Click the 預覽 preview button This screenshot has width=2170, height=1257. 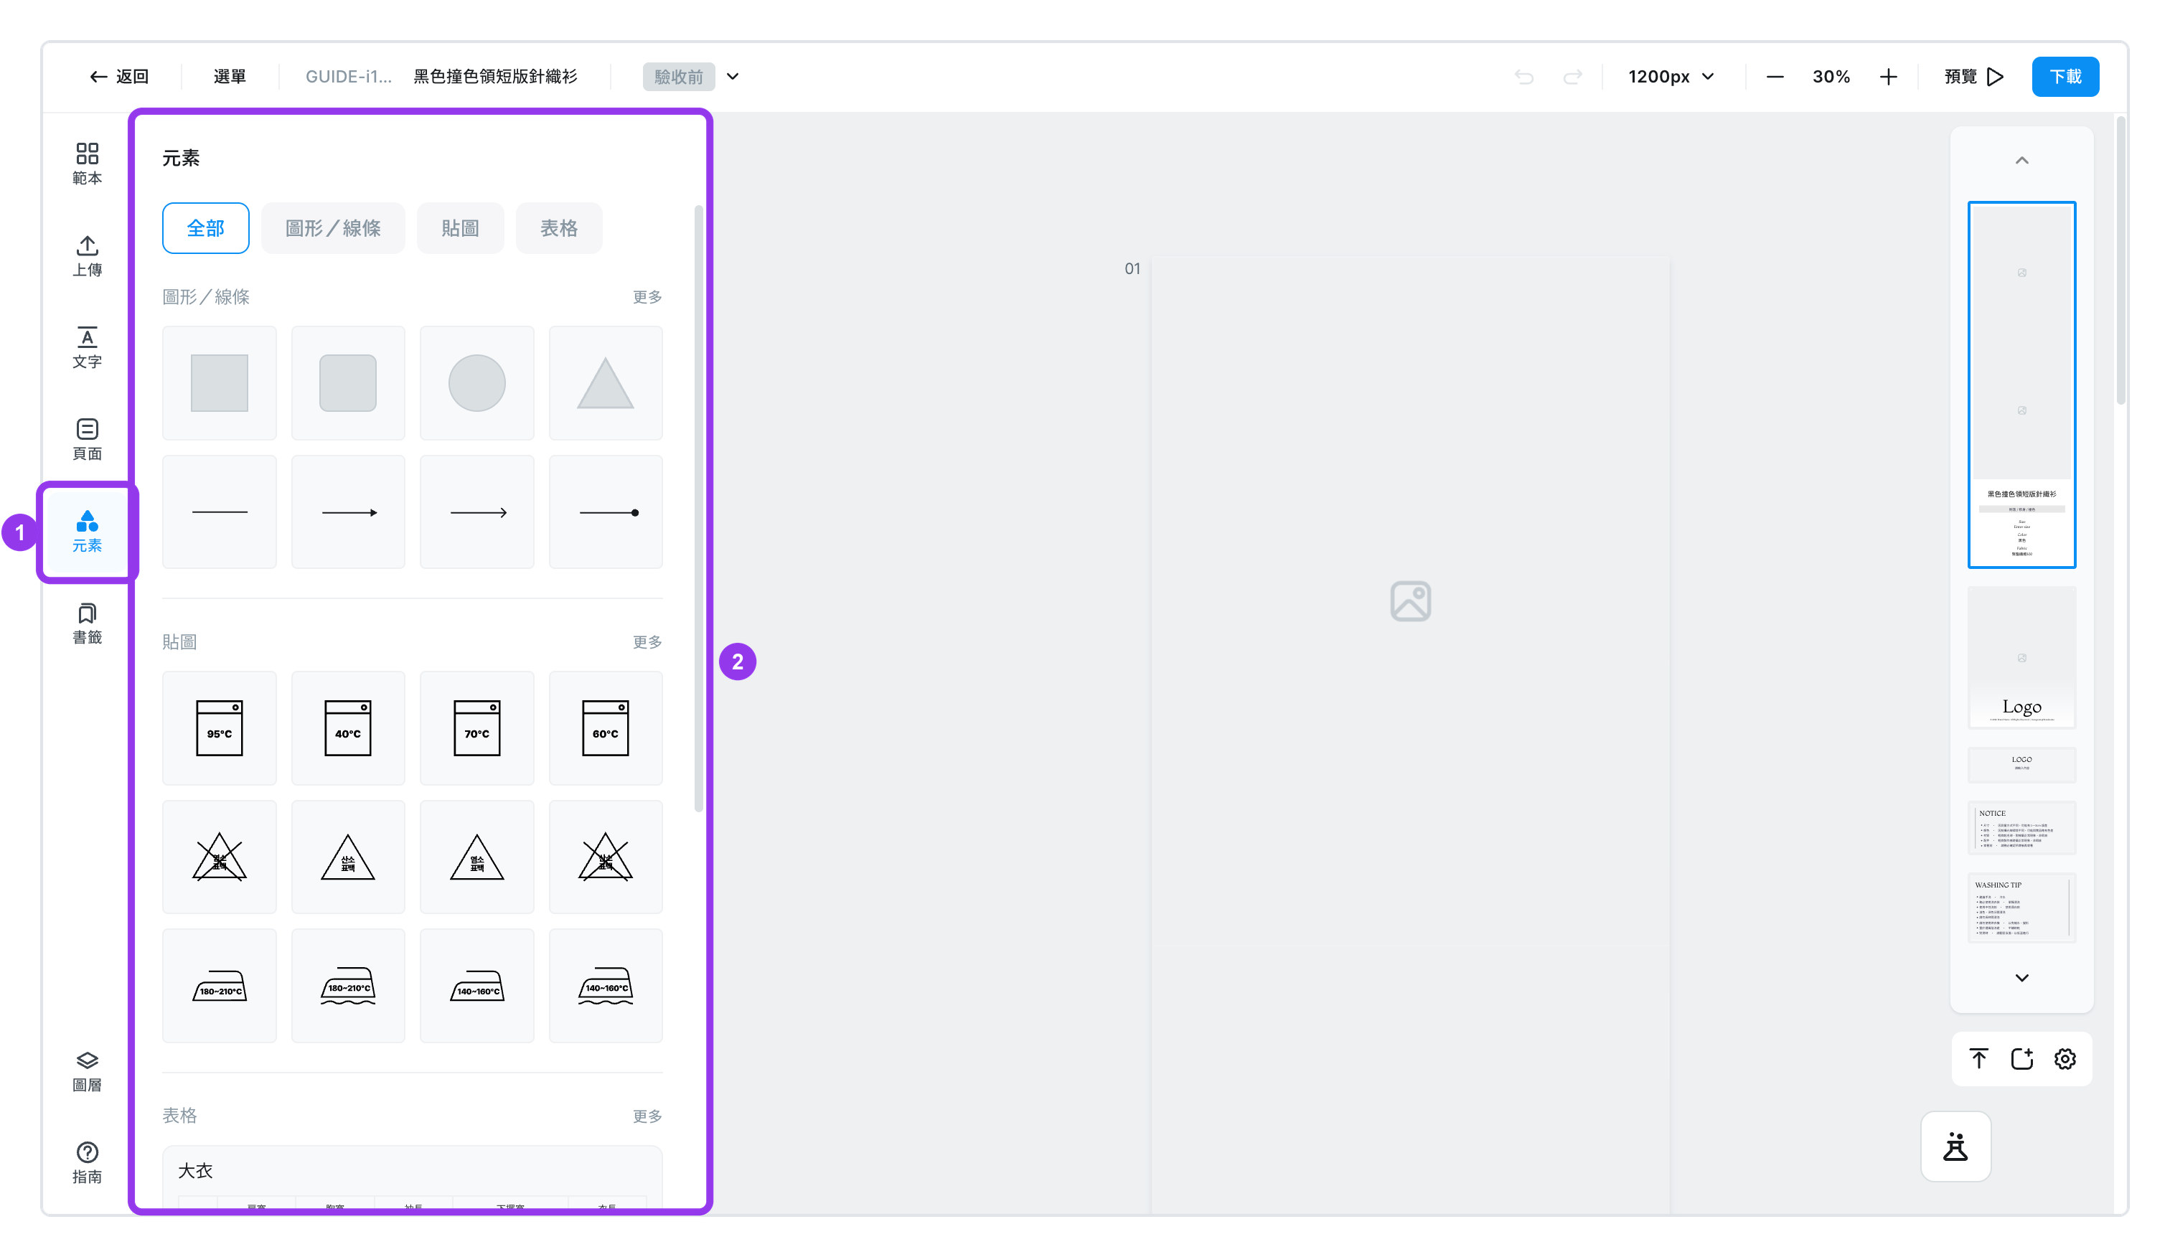coord(1973,77)
